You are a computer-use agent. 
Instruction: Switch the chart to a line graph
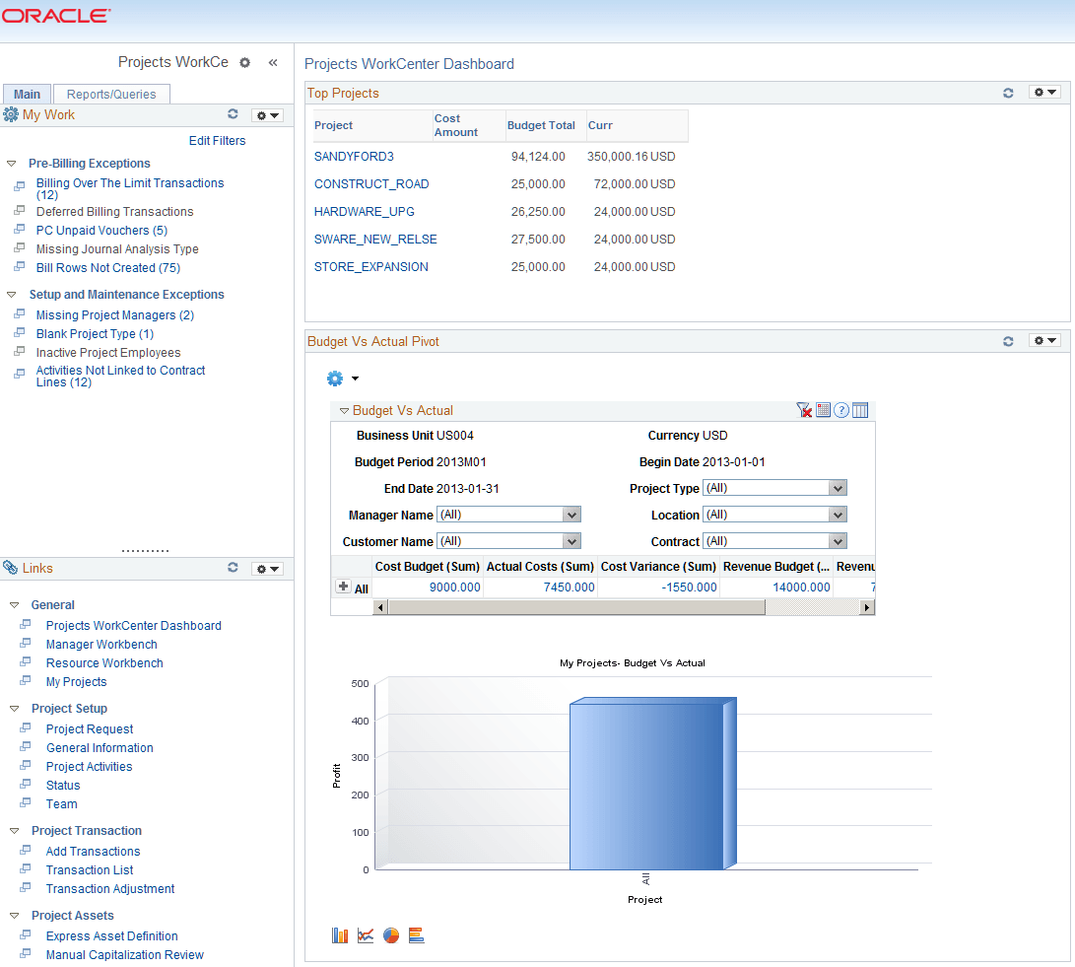tap(366, 934)
